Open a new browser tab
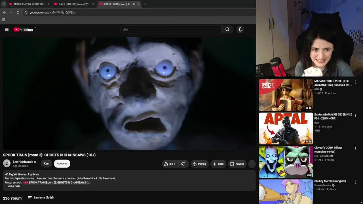 tap(145, 4)
